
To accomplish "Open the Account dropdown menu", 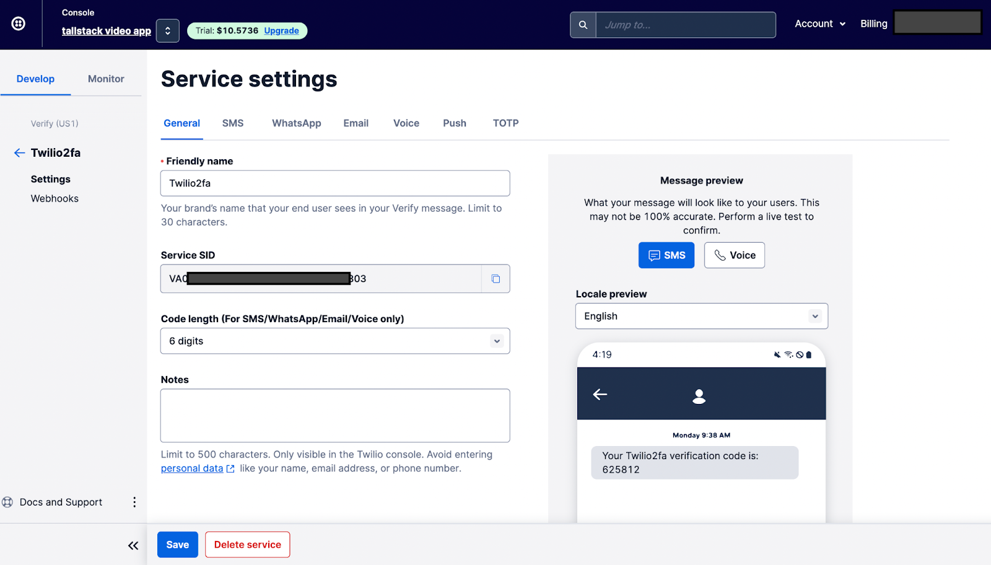I will (x=820, y=24).
